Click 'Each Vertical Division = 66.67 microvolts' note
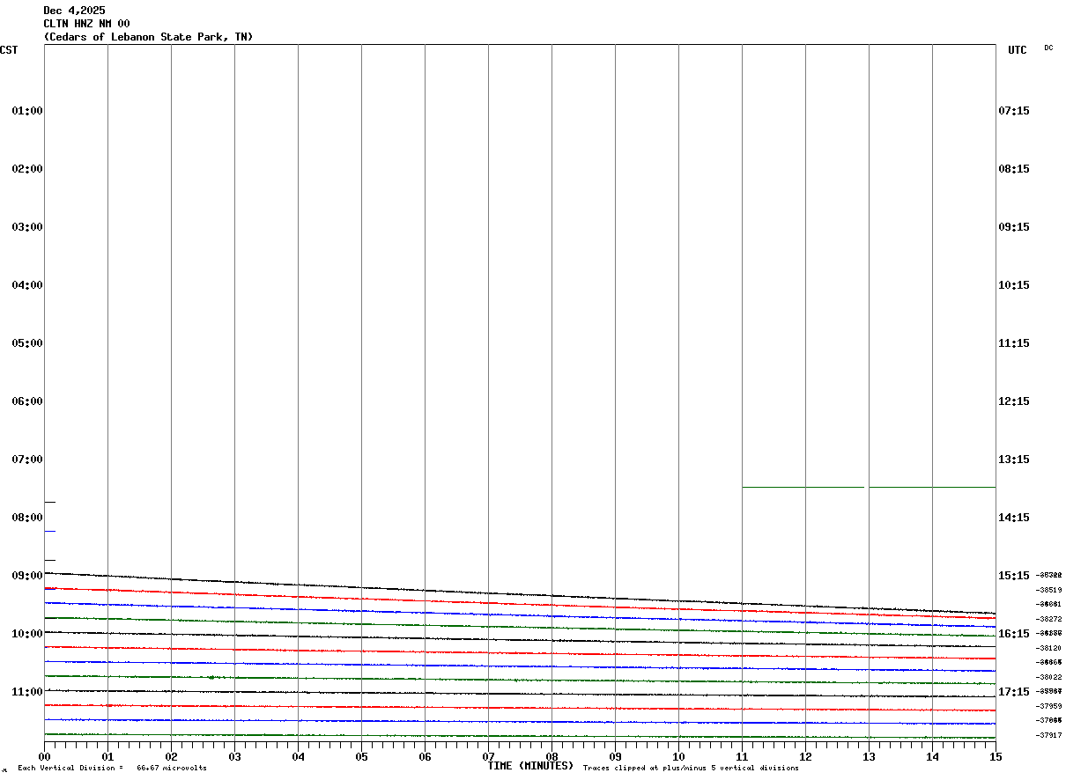The image size is (1066, 780). (112, 769)
